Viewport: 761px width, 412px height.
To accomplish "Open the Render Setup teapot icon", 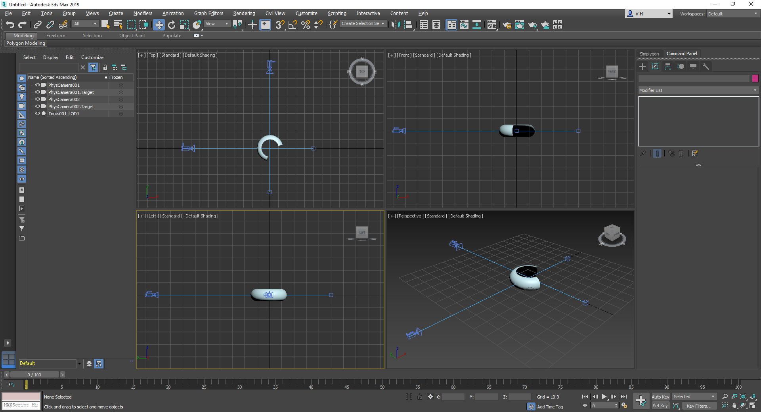I will tap(507, 25).
